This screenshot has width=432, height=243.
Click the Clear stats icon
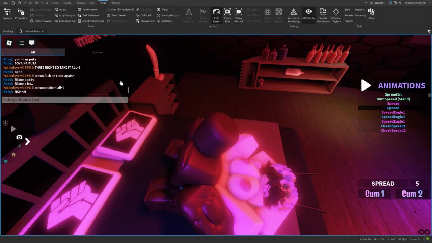[371, 14]
